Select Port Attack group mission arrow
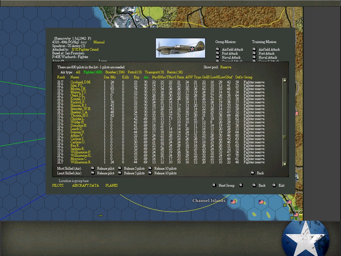Viewport: 341px width, 256px height. pos(217,53)
